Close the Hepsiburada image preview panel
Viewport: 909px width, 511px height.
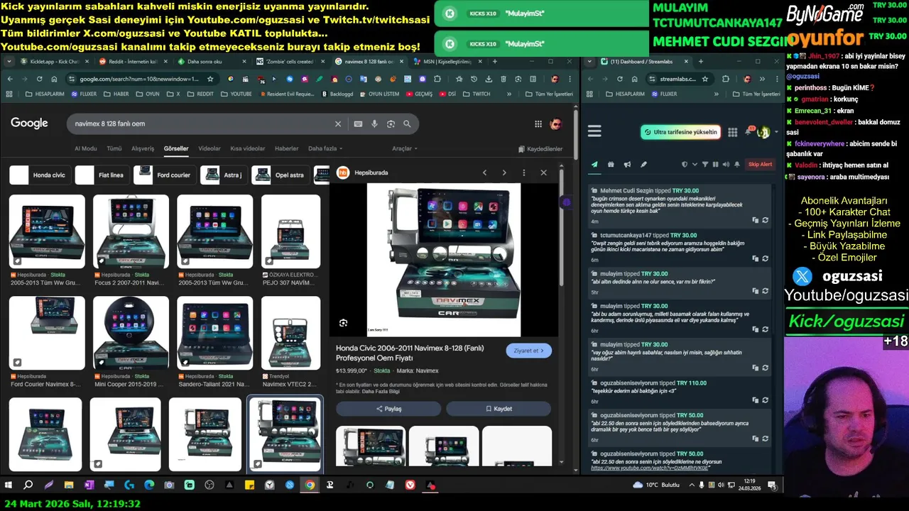pos(543,172)
